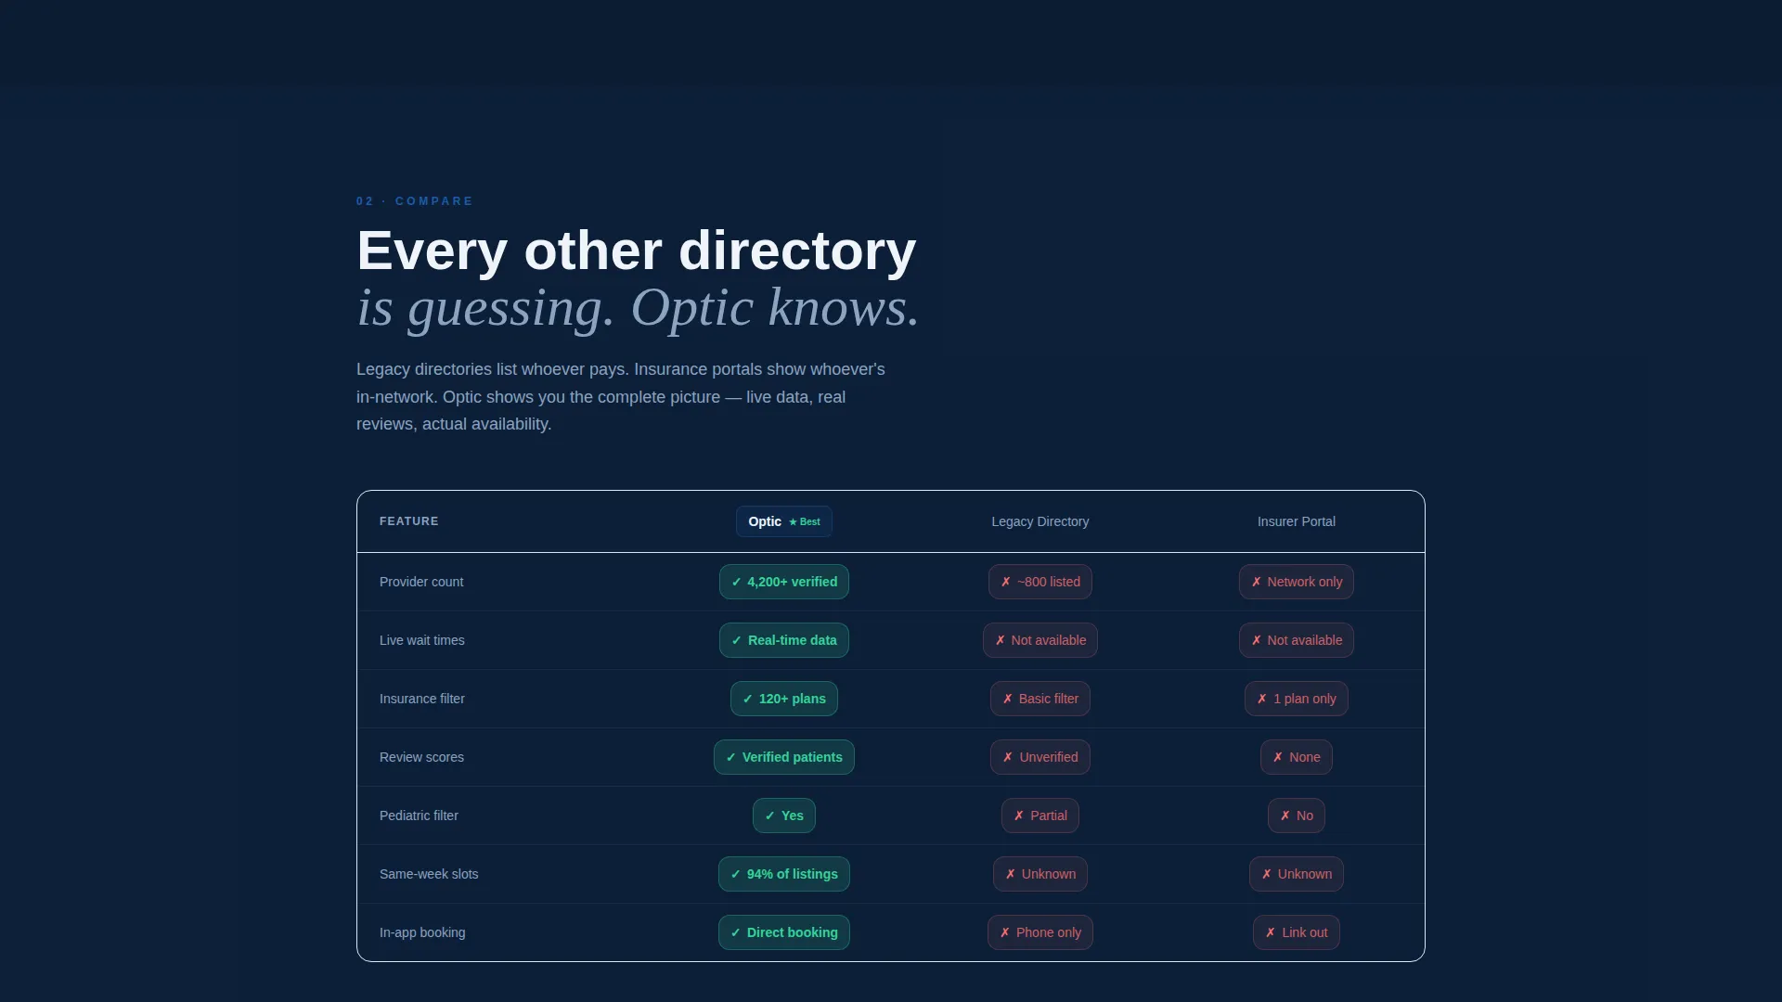Select the Legacy Directory column header

(x=1039, y=521)
